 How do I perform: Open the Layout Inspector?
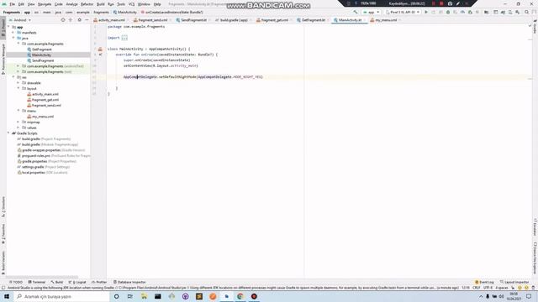pos(514,282)
